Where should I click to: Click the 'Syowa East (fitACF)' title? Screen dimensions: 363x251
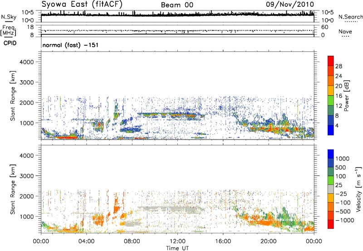click(82, 5)
